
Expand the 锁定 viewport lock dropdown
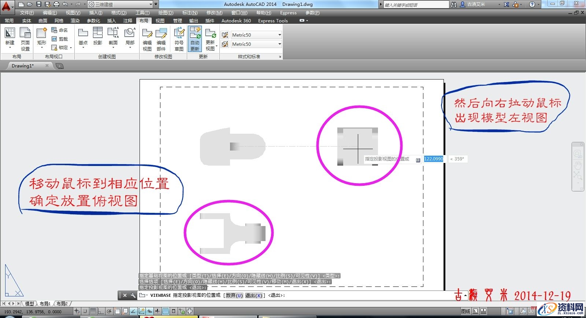(71, 48)
